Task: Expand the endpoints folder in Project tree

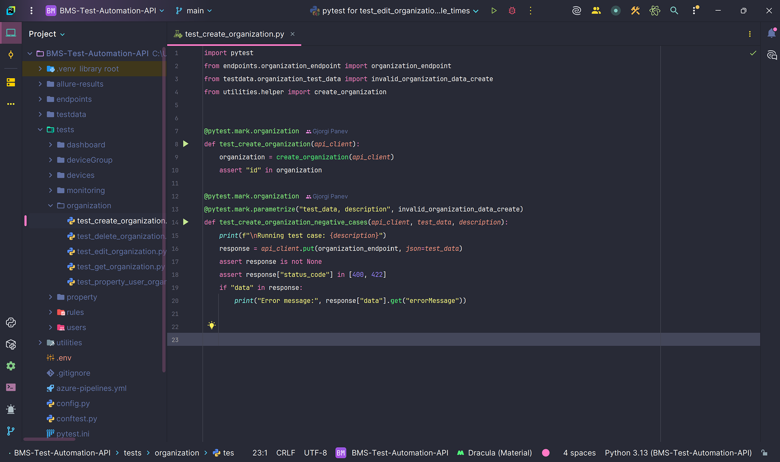Action: [40, 99]
